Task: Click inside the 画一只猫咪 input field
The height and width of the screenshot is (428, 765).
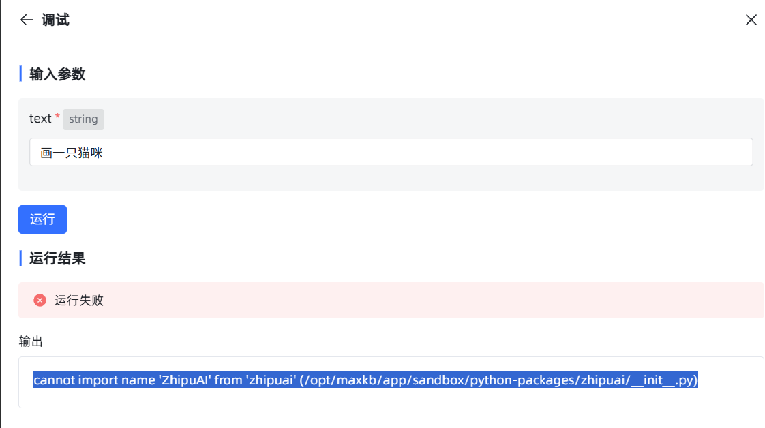Action: pos(391,152)
